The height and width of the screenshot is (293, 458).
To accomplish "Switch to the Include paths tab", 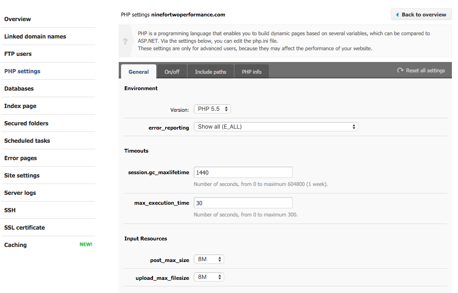I will [211, 72].
